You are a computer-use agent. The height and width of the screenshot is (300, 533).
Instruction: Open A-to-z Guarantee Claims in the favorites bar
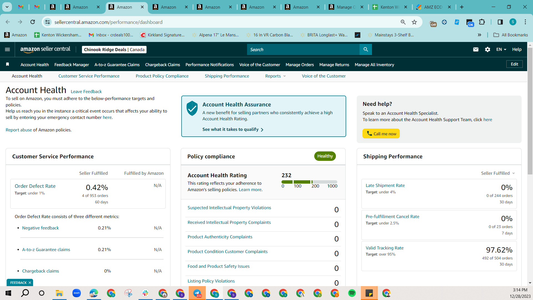pos(117,65)
